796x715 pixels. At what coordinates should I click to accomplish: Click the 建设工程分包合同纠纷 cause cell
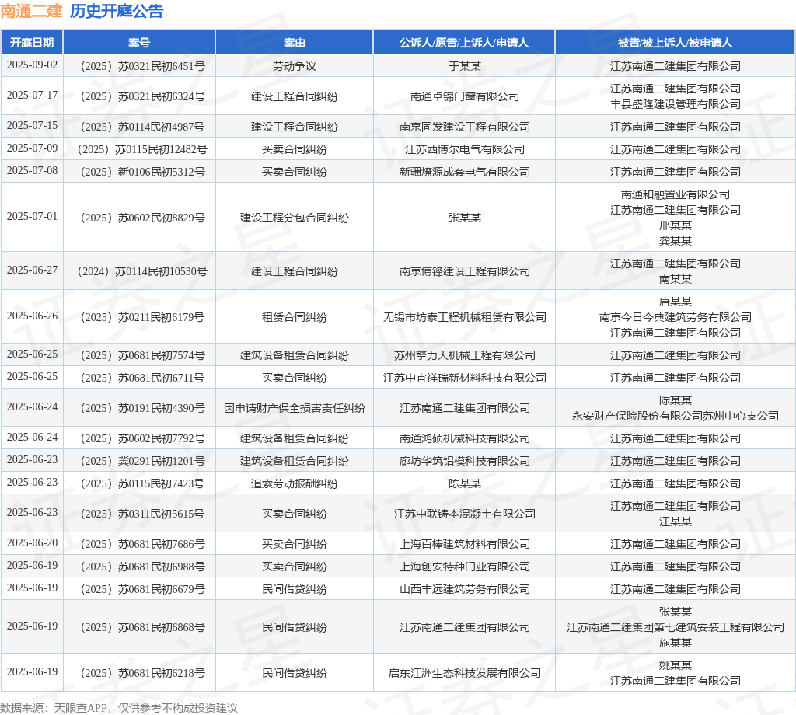pyautogui.click(x=295, y=218)
